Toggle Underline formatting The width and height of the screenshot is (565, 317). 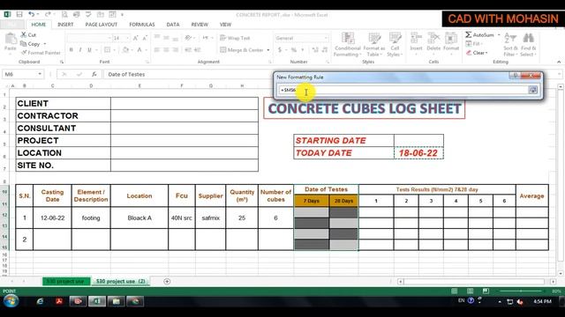pos(89,49)
